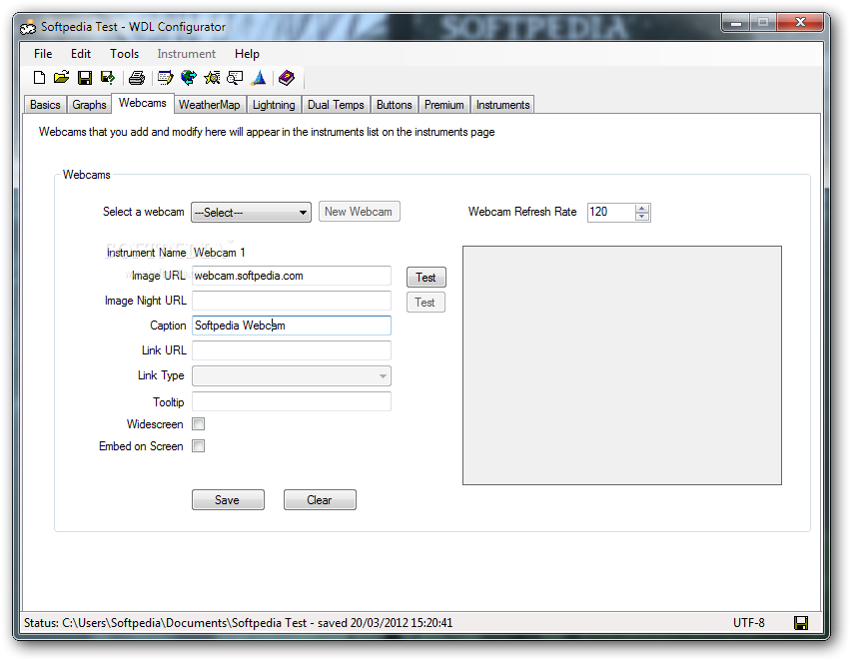This screenshot has height=661, width=851.
Task: Switch to the Basics tab
Action: pos(45,105)
